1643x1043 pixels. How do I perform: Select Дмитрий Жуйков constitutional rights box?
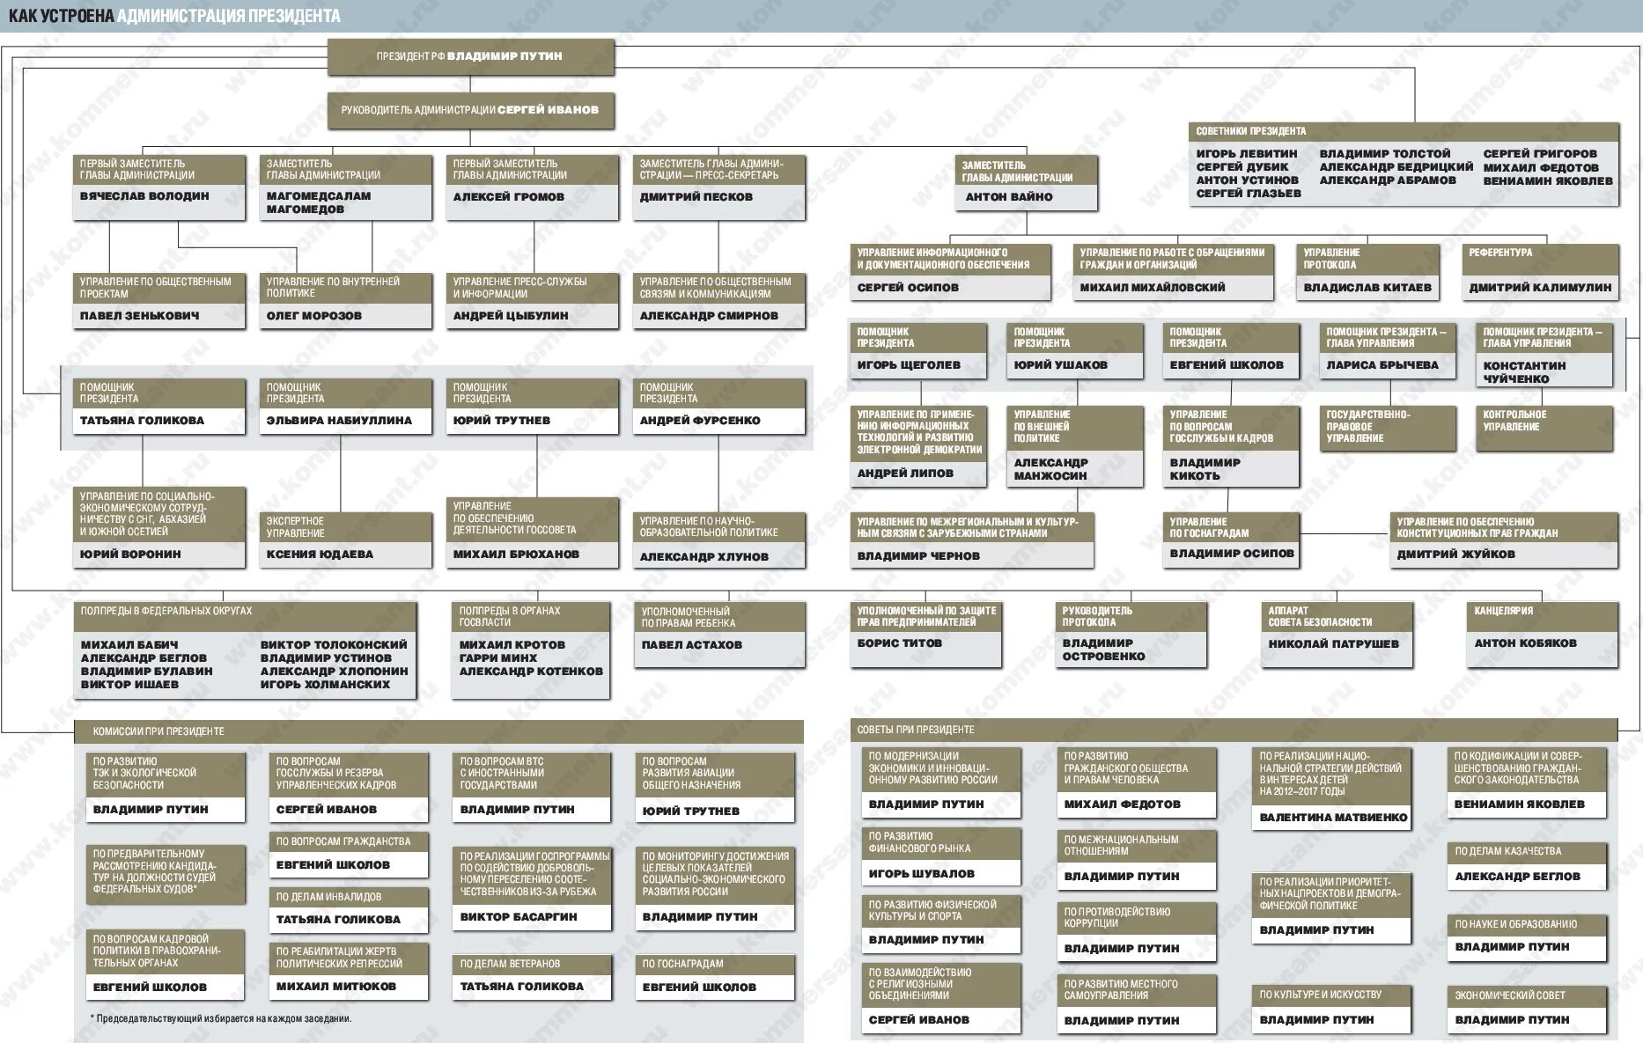pos(1504,540)
